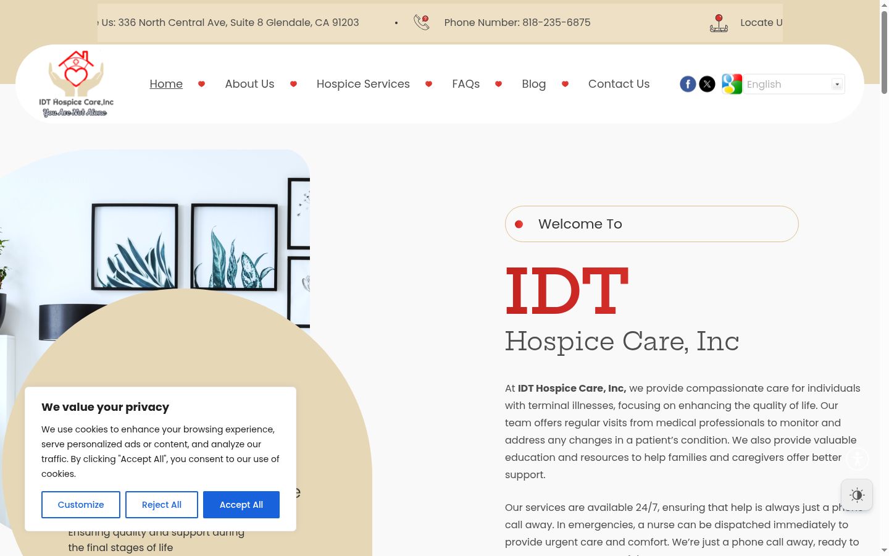This screenshot has width=889, height=556.
Task: Reject all cookies
Action: [162, 505]
